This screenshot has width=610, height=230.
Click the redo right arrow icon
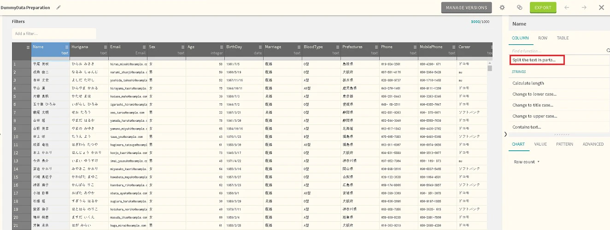[584, 7]
